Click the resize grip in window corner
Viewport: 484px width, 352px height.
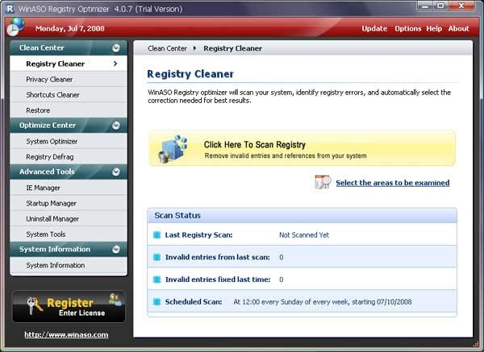[x=475, y=343]
